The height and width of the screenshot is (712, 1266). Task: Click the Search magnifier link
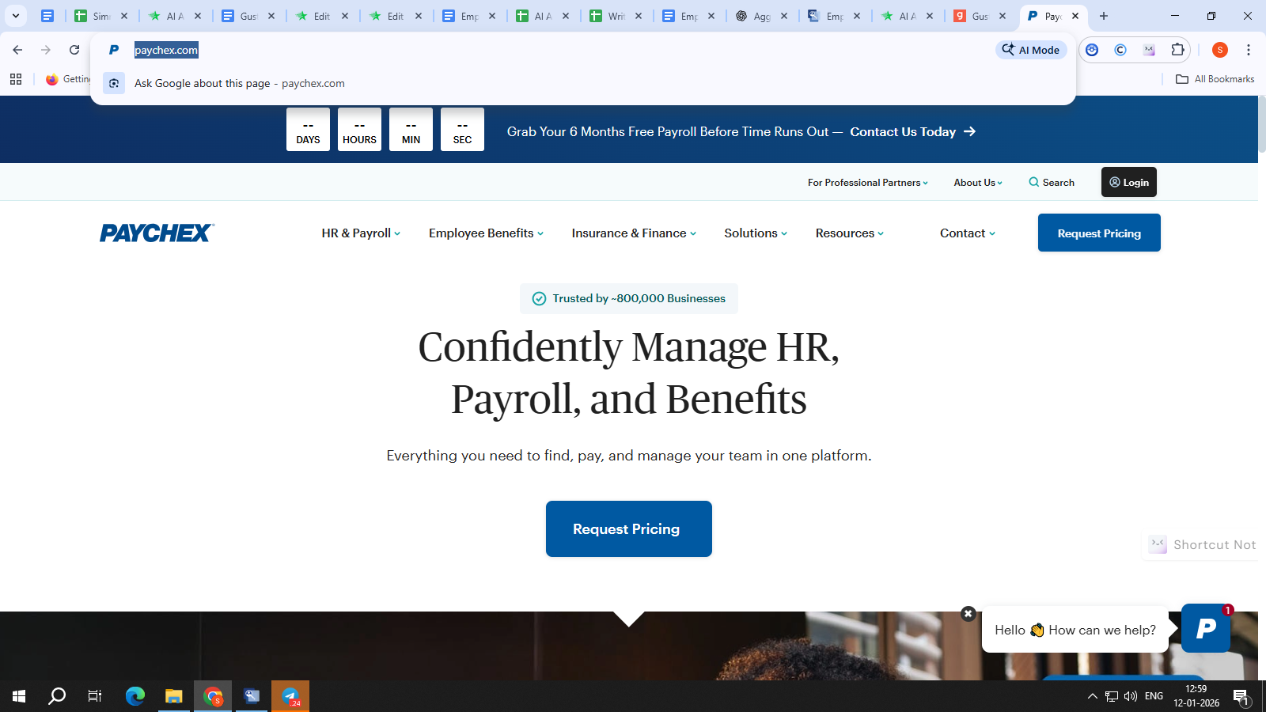tap(1052, 183)
